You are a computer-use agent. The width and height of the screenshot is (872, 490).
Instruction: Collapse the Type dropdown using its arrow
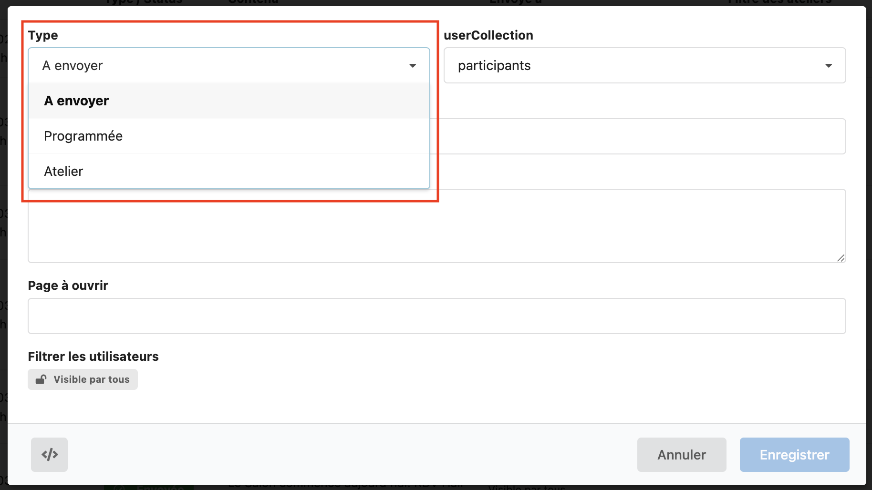[413, 66]
